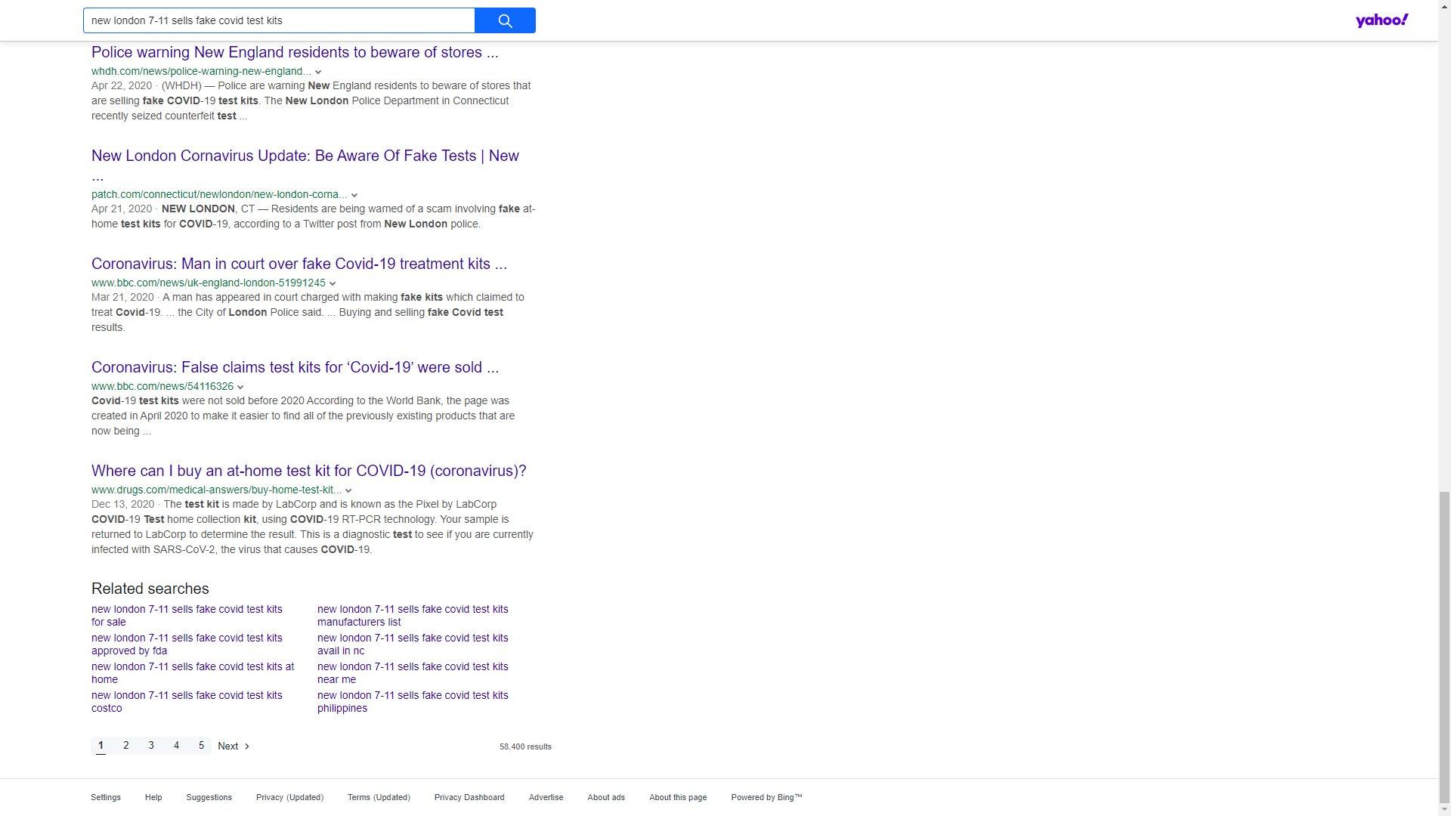Open dropdown next to bbc.com/news/54116326
Viewport: 1451px width, 816px height.
click(x=240, y=387)
